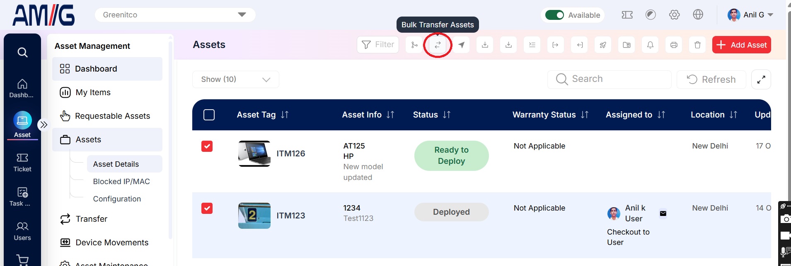The height and width of the screenshot is (266, 791).
Task: Open Device Movements menu entry
Action: 107,242
